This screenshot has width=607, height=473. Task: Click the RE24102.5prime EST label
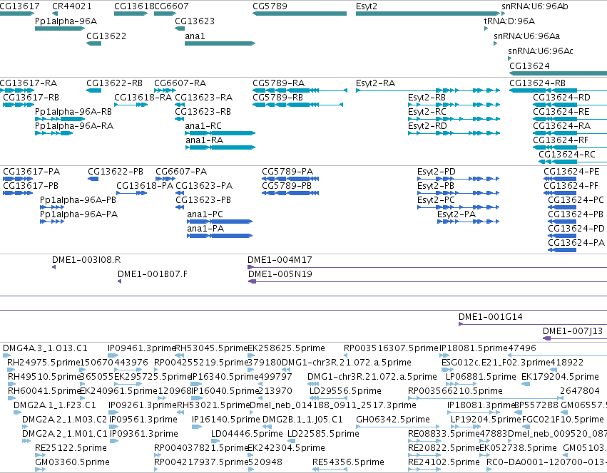tap(444, 462)
